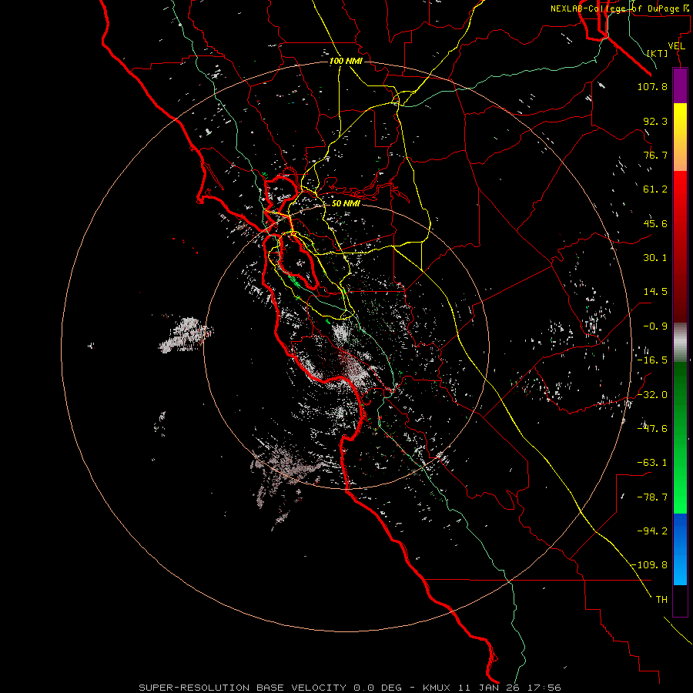Pick the gray near-zero segment of velocity scale
The width and height of the screenshot is (693, 693).
point(680,343)
